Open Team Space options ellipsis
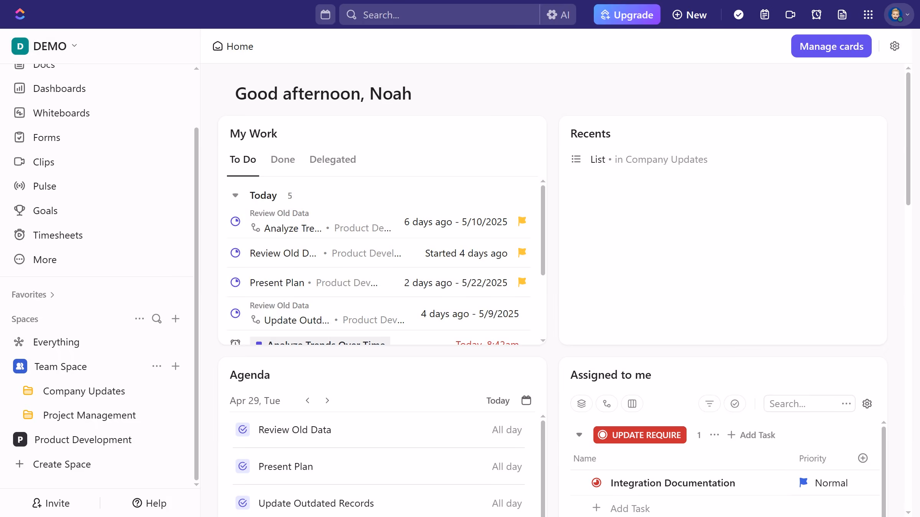This screenshot has height=517, width=920. [157, 366]
